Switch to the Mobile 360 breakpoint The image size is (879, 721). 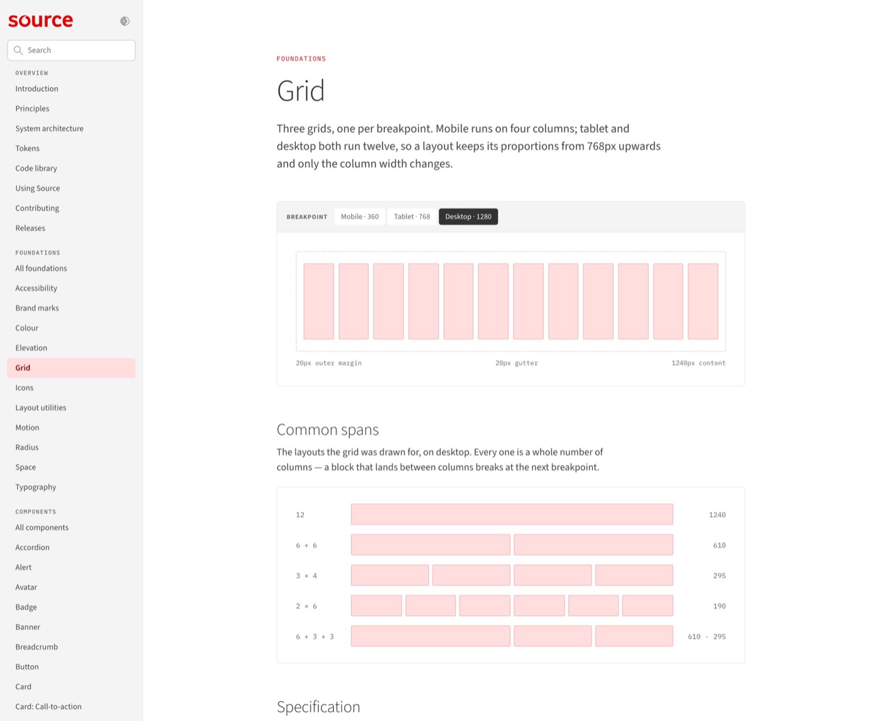(x=360, y=216)
